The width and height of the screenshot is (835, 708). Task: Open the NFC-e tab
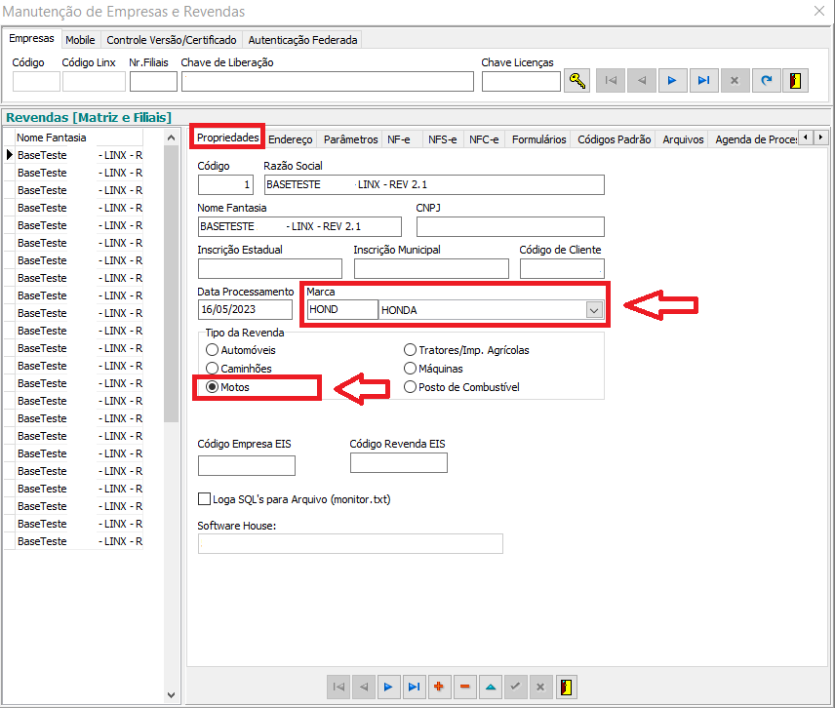pos(484,139)
